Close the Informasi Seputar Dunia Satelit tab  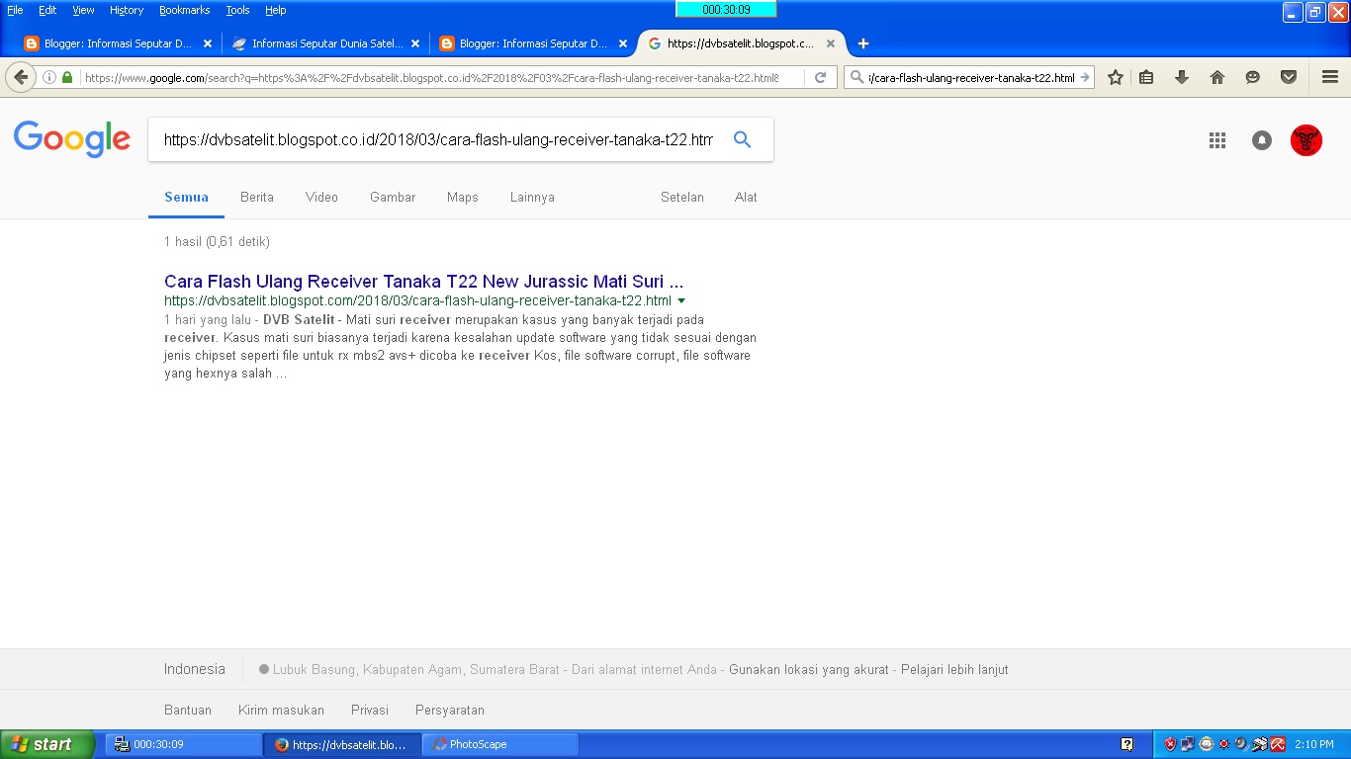[415, 43]
